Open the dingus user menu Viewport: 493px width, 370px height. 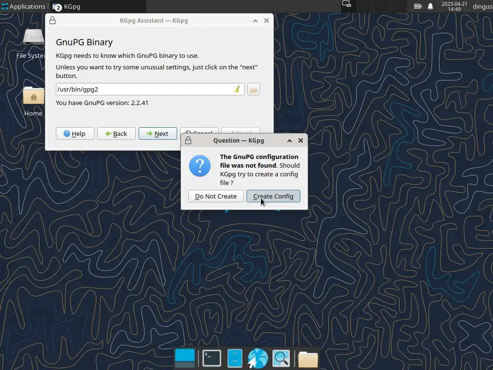coord(482,6)
